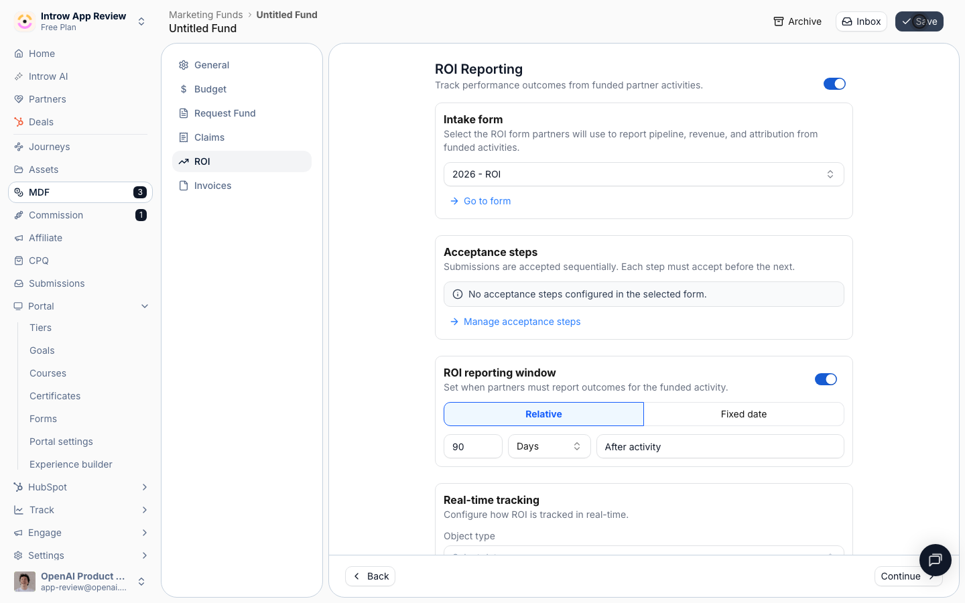Click the After activity field
The image size is (965, 603).
[720, 446]
